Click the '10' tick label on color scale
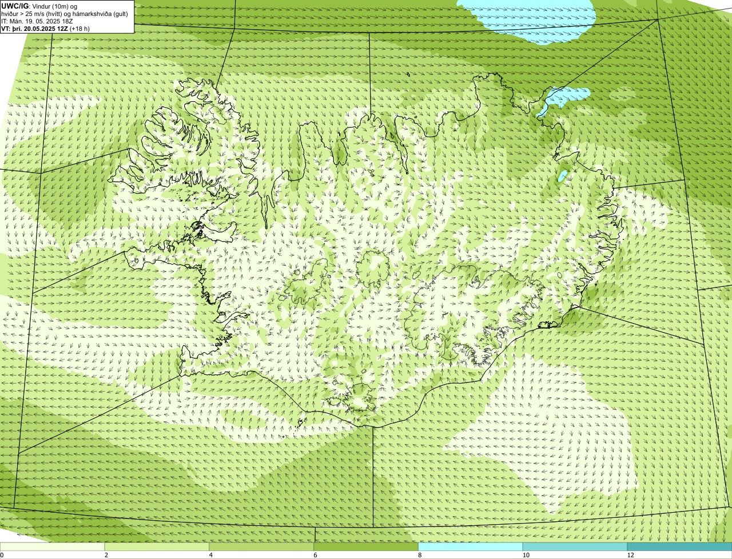The image size is (732, 559). [x=525, y=555]
